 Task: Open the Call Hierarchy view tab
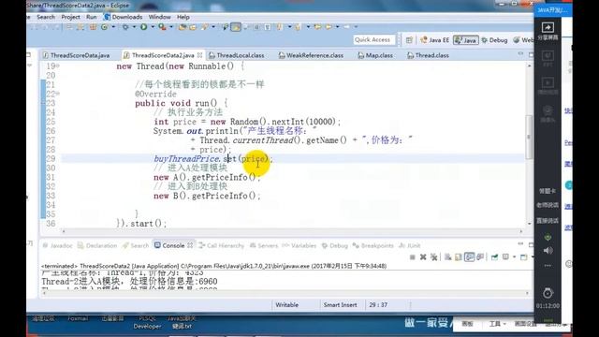click(221, 245)
